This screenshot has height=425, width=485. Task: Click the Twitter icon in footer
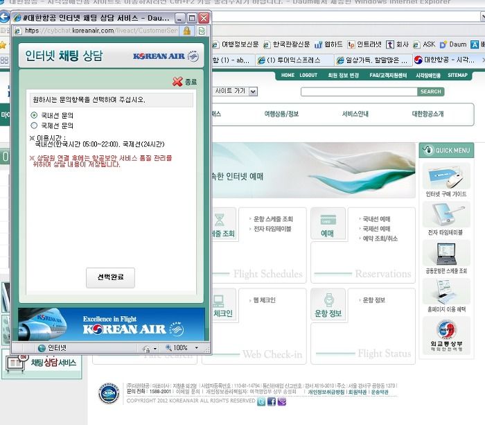click(261, 402)
